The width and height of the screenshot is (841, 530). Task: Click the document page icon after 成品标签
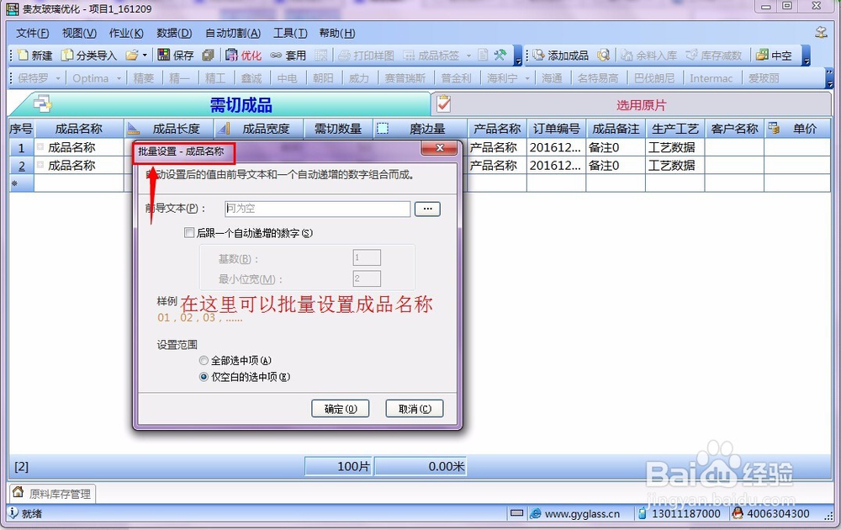483,56
